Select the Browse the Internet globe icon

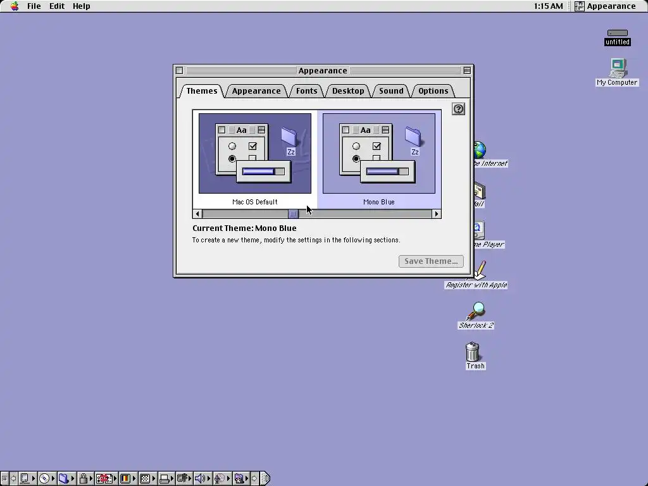tap(480, 151)
